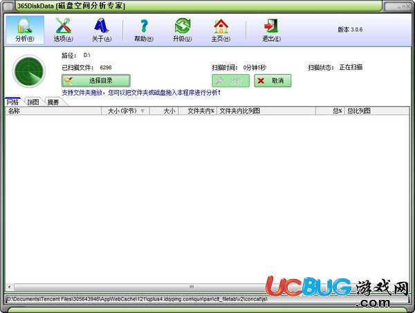Click the system menu icon in title bar
This screenshot has height=313, width=415.
click(x=8, y=6)
